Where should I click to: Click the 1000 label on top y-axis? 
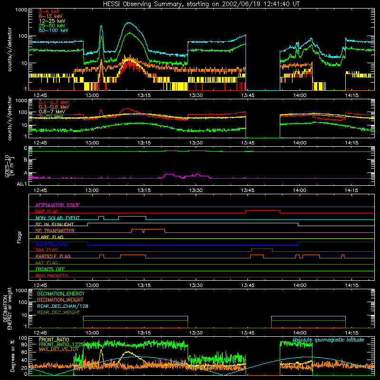[21, 10]
